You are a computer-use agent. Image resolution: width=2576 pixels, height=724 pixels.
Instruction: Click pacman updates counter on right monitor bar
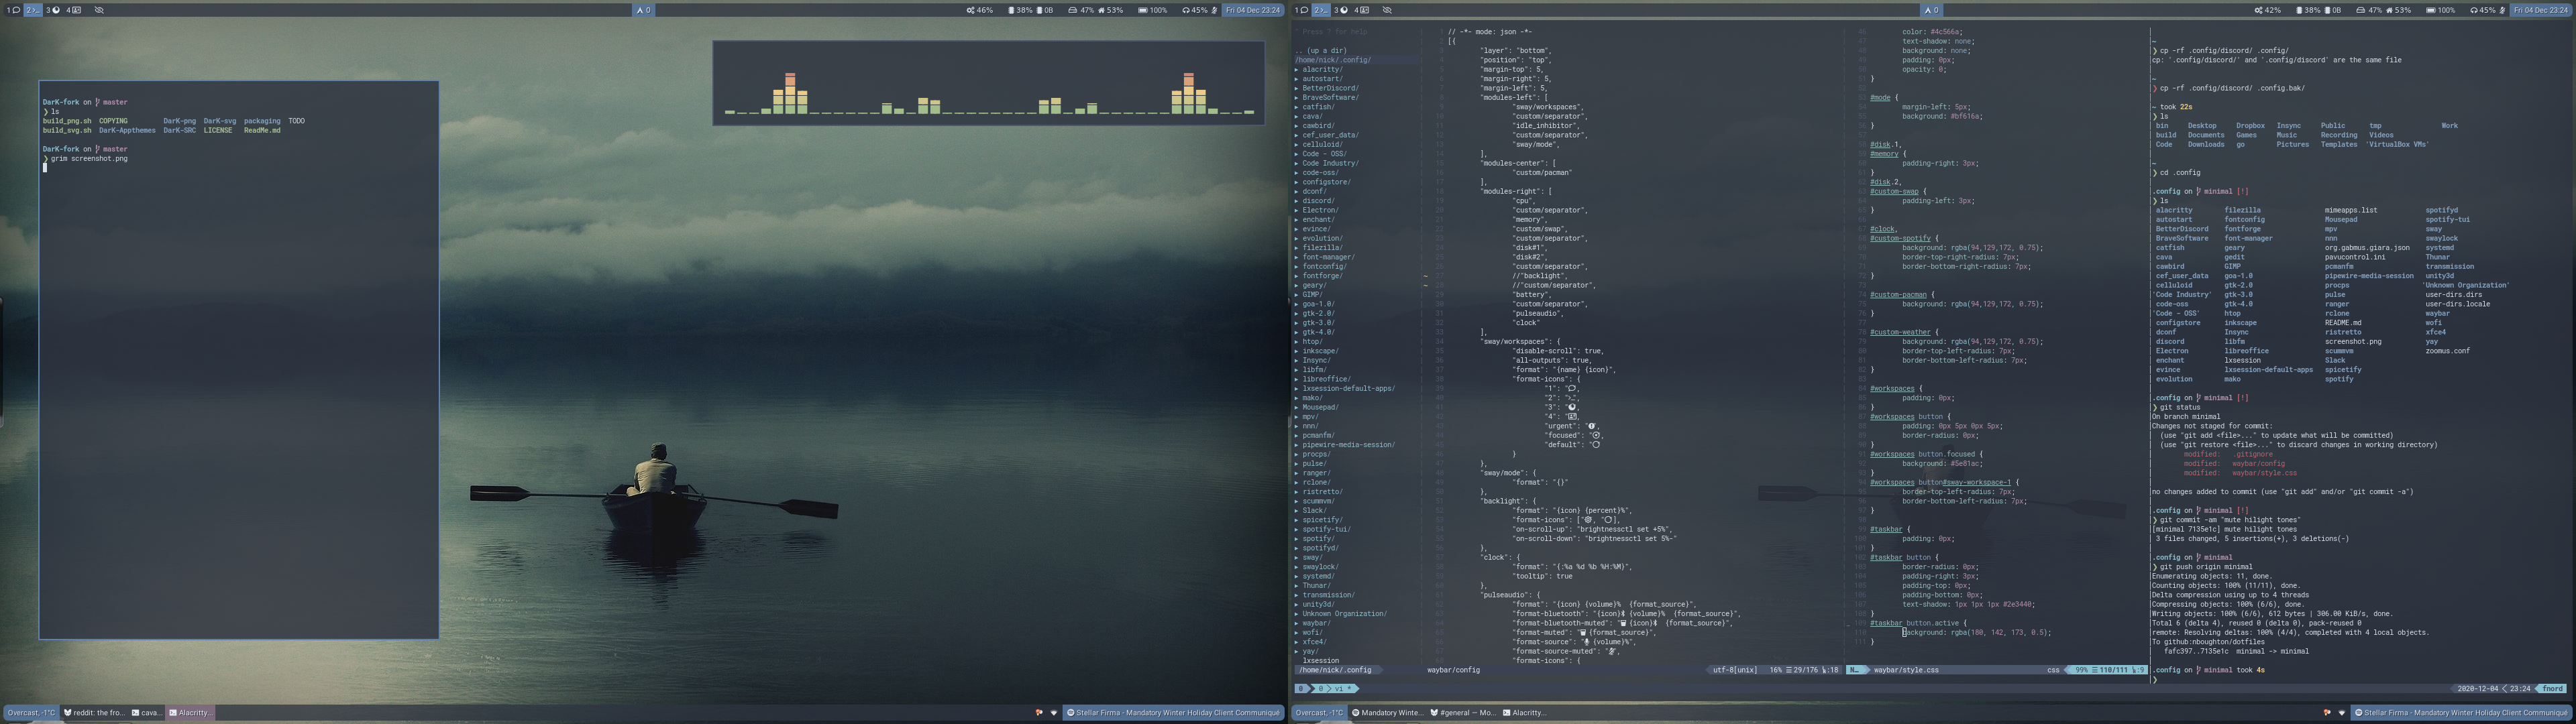(1931, 10)
